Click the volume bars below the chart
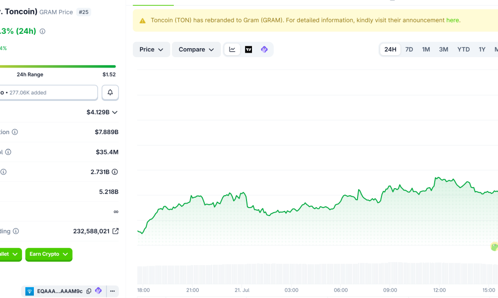498x298 pixels. pyautogui.click(x=318, y=273)
